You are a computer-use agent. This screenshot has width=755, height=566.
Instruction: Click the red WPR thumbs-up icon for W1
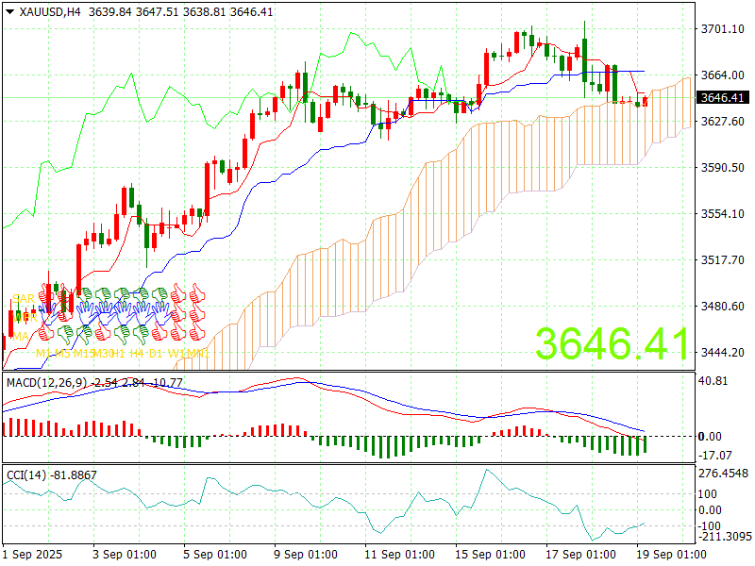[x=178, y=314]
